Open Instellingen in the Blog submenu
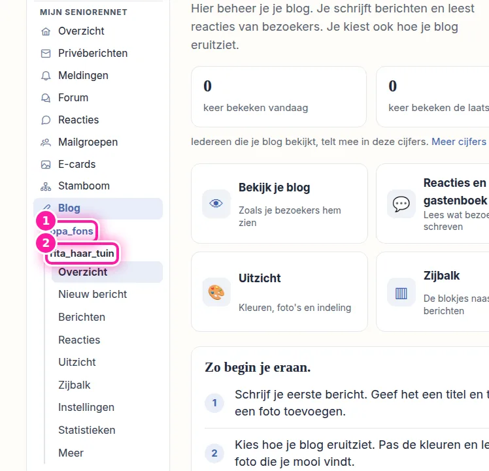489x471 pixels. pos(86,408)
